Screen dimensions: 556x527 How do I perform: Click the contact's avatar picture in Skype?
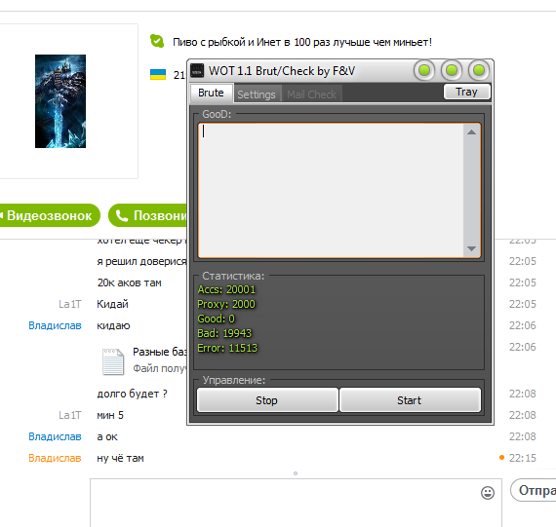(60, 101)
